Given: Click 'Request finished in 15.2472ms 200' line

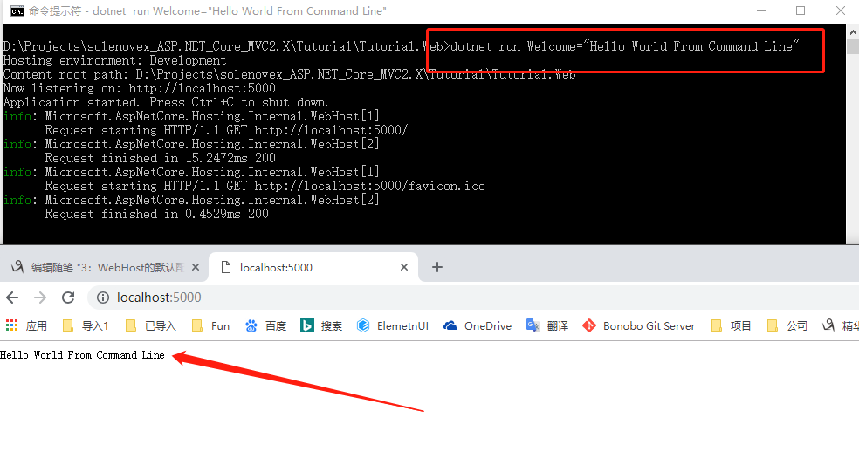Looking at the screenshot, I should coord(160,158).
